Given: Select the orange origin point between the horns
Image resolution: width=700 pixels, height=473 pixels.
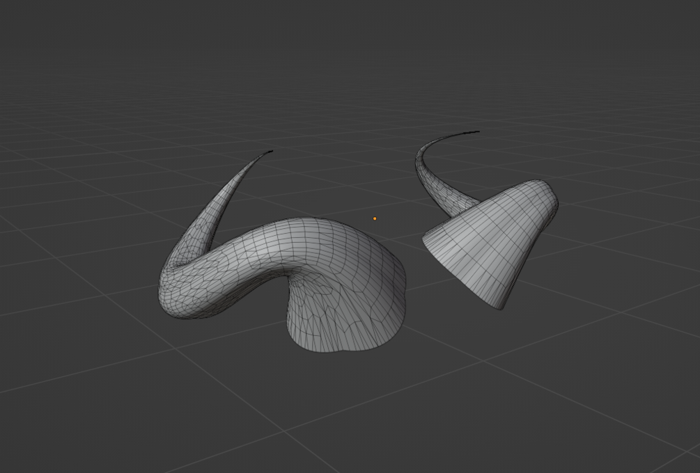Looking at the screenshot, I should 375,218.
